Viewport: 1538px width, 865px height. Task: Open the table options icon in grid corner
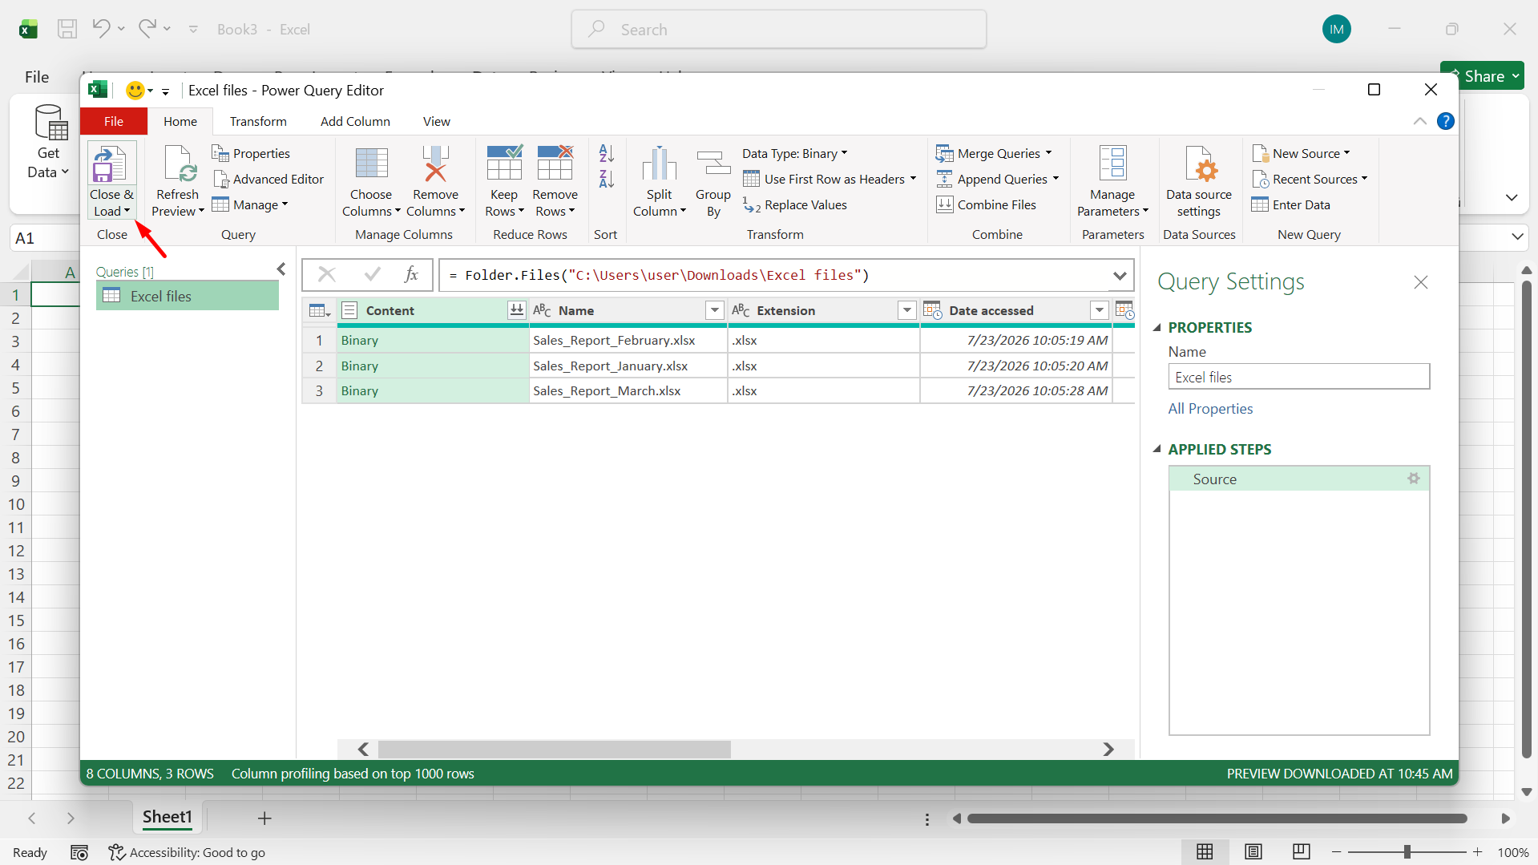click(319, 310)
